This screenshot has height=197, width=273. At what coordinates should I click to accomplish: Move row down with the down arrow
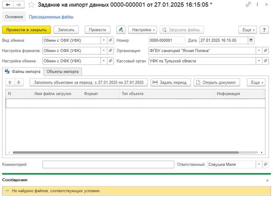pyautogui.click(x=19, y=82)
